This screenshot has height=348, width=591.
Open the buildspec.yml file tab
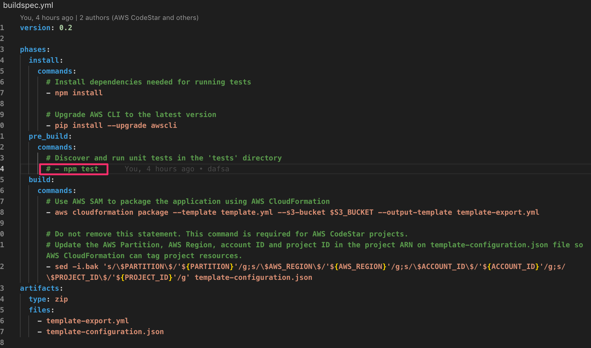click(28, 5)
